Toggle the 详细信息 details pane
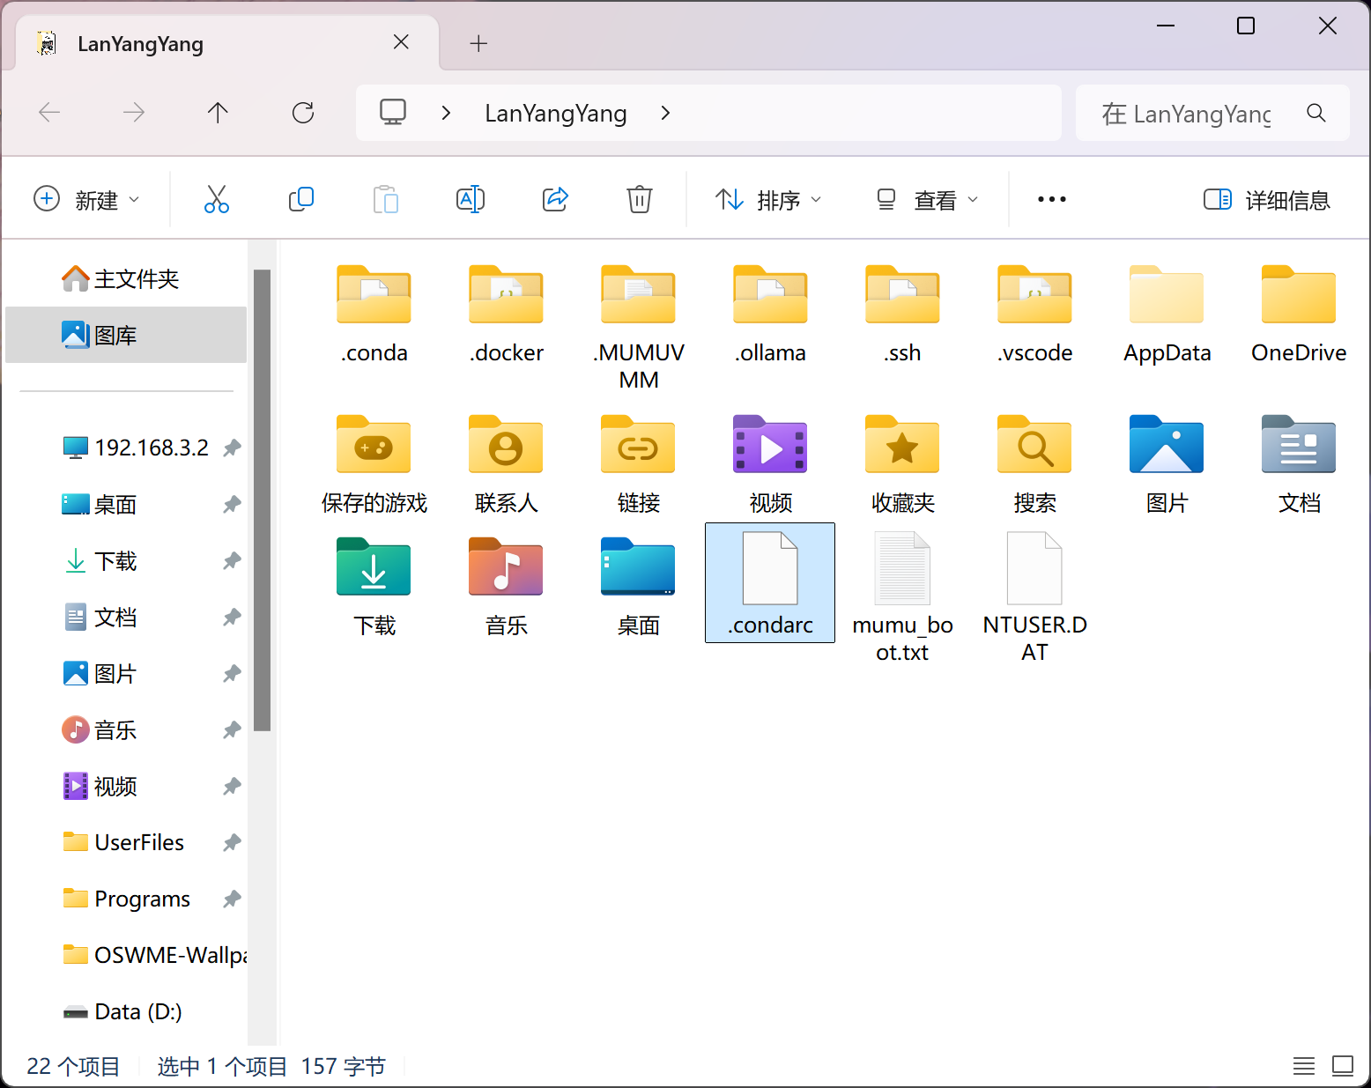 (1266, 200)
